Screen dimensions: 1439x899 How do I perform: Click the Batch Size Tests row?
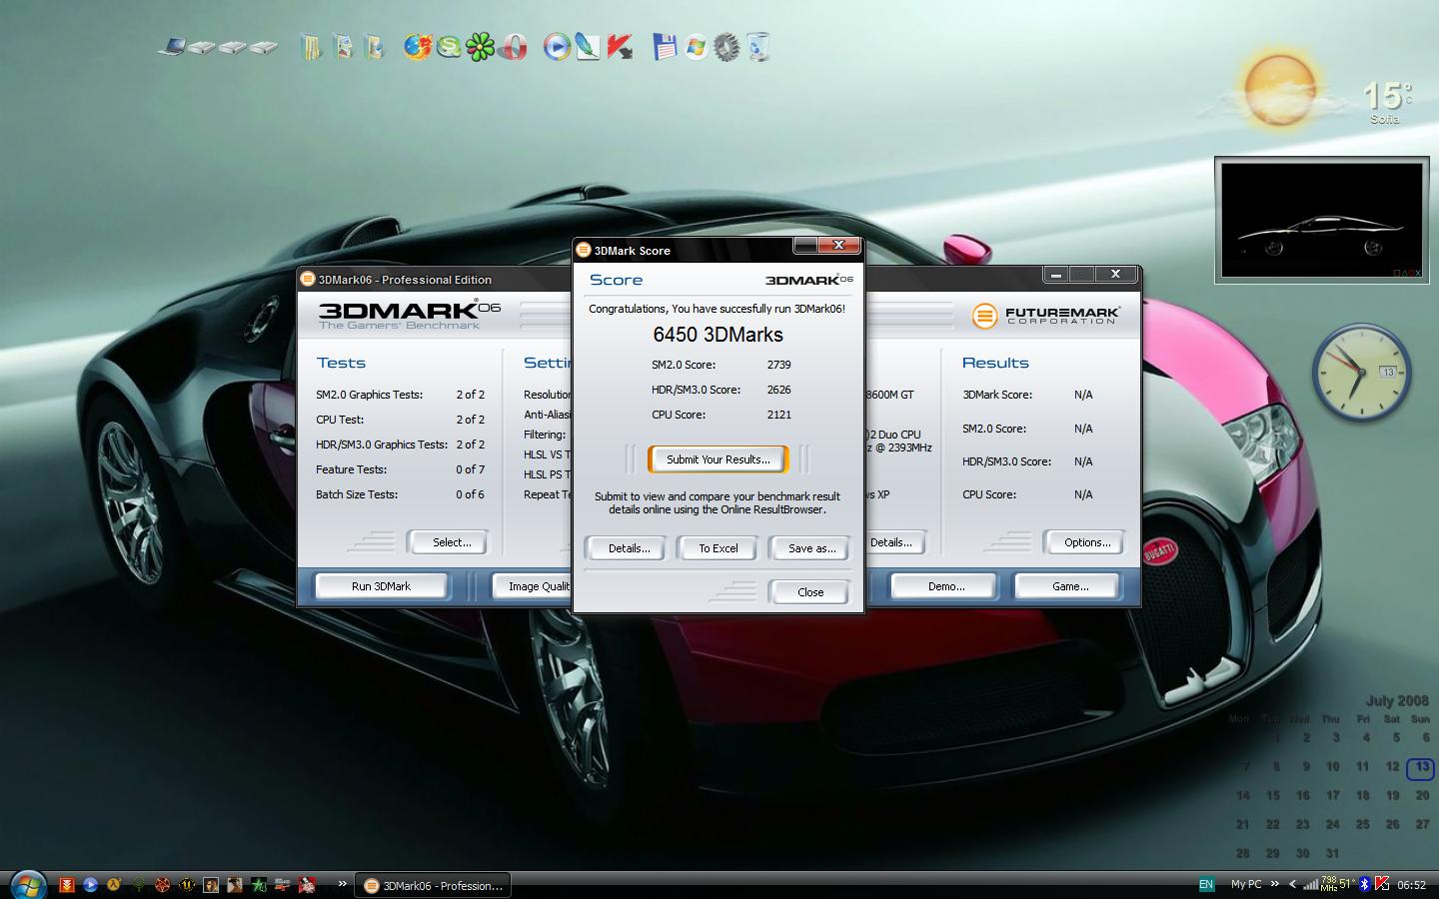(400, 494)
